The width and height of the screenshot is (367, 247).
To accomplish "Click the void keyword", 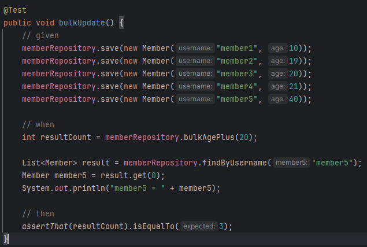I will pos(45,23).
